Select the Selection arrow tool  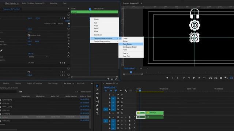click(x=97, y=86)
